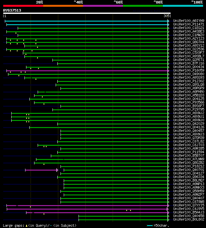The height and width of the screenshot is (228, 206).
Task: Select the UniRef100_C6T8W8 label
Action: click(x=189, y=202)
